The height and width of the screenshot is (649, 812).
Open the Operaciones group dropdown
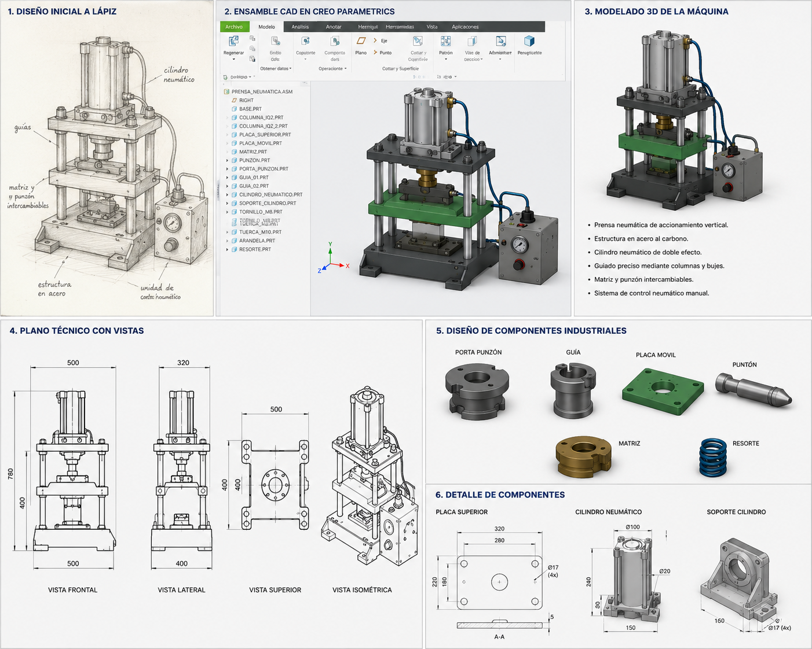click(x=332, y=68)
